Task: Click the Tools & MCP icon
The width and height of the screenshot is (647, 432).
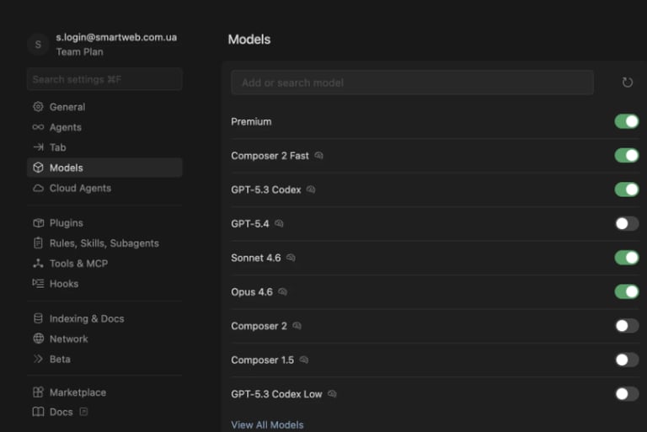Action: coord(38,264)
